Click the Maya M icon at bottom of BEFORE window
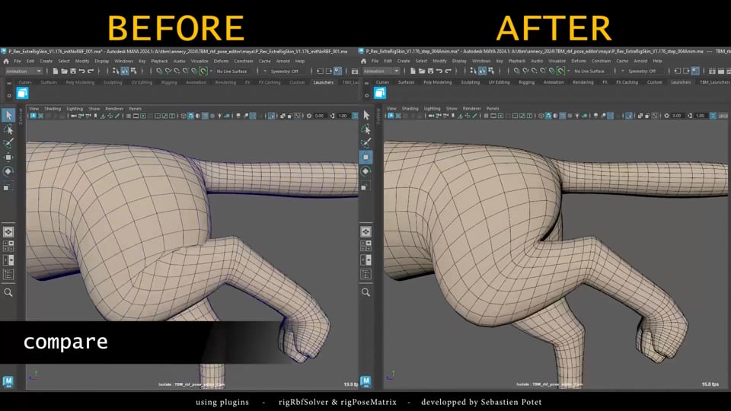Screen dimensions: 731x411 [x=8, y=381]
